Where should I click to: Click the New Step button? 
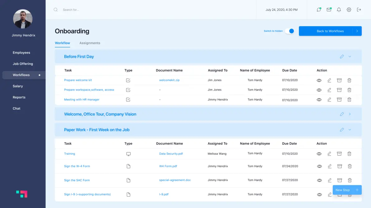[347, 190]
